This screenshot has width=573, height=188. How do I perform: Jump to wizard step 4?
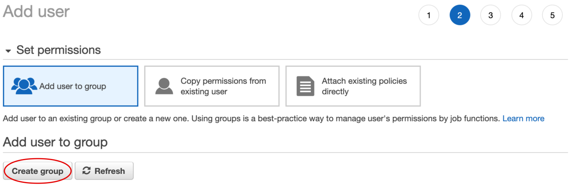522,15
